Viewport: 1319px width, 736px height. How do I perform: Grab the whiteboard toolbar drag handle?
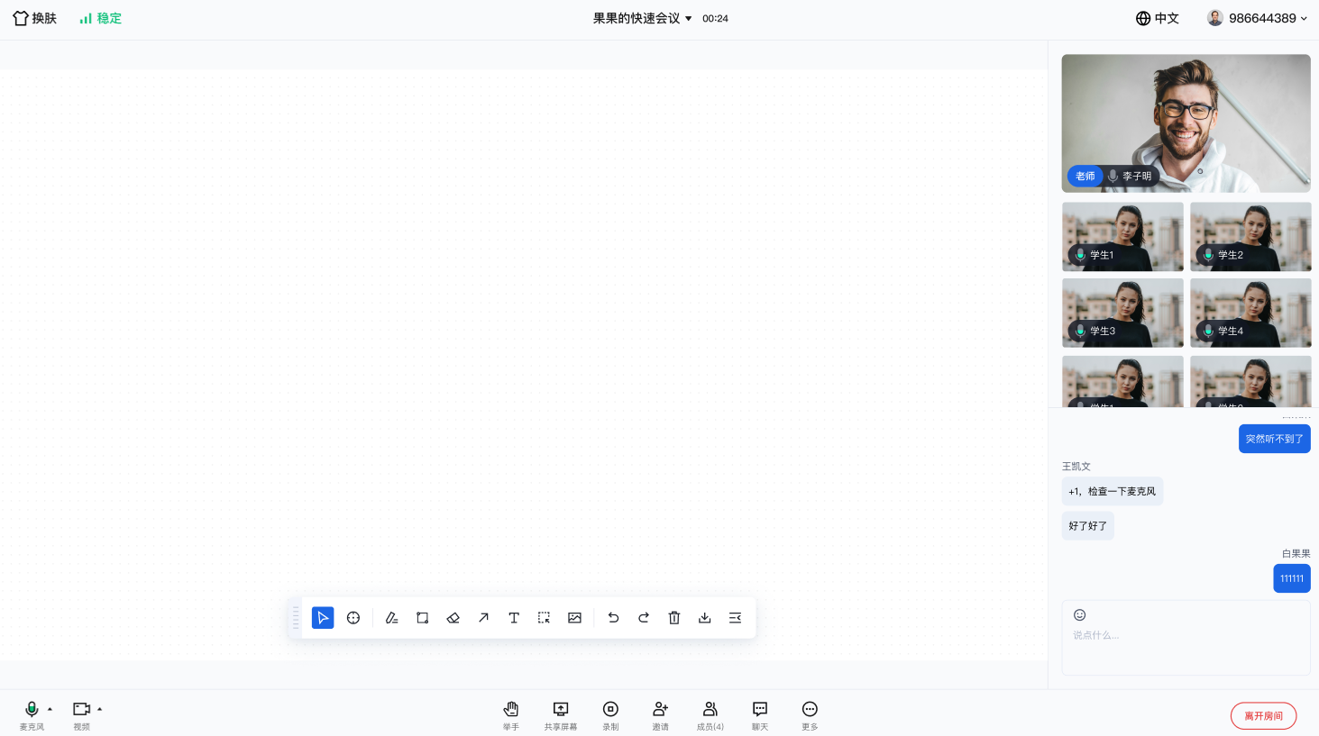click(296, 618)
